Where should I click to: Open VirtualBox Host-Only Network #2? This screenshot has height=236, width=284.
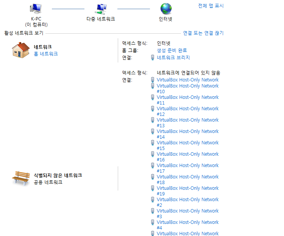point(187,200)
